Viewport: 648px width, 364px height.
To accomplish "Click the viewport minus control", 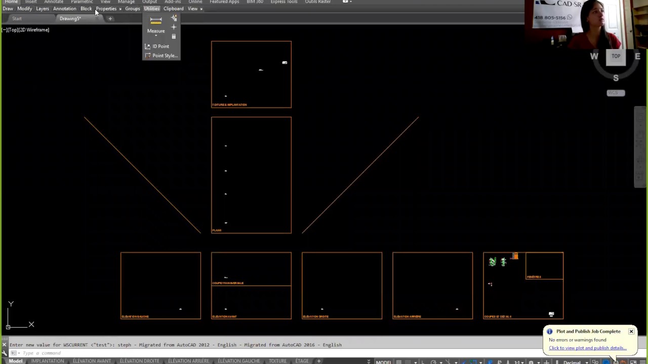I will [x=4, y=30].
